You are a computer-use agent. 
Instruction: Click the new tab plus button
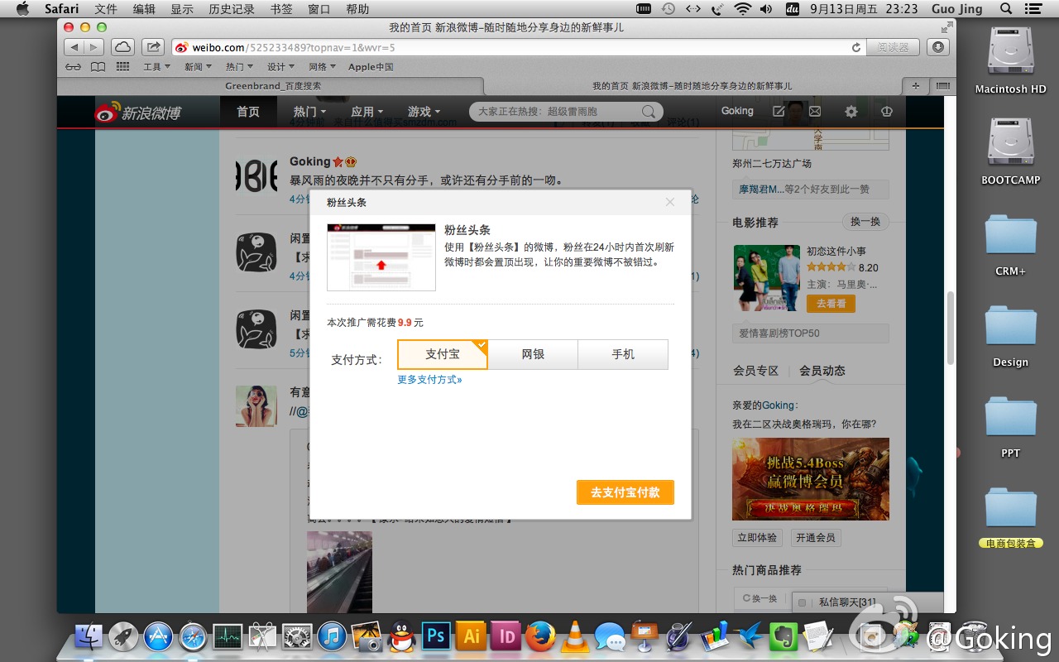point(916,86)
